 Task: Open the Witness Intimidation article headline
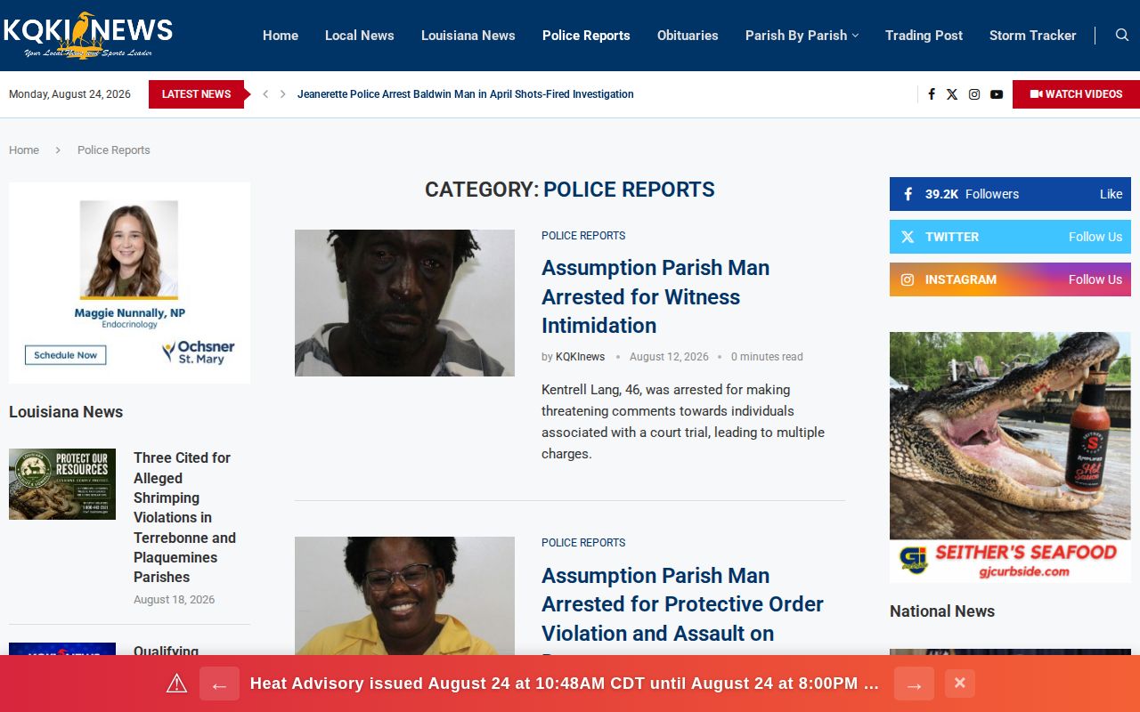tap(655, 296)
